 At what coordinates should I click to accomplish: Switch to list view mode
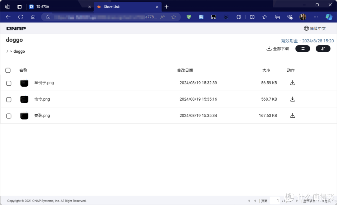pyautogui.click(x=302, y=49)
